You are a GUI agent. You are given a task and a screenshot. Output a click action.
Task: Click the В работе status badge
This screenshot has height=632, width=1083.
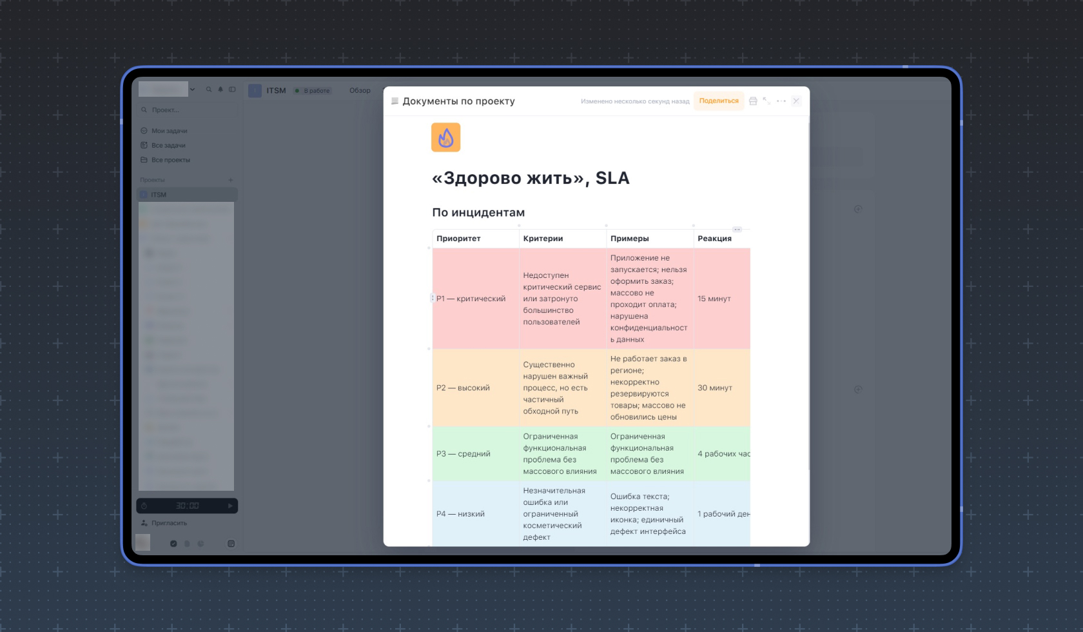[x=313, y=91]
